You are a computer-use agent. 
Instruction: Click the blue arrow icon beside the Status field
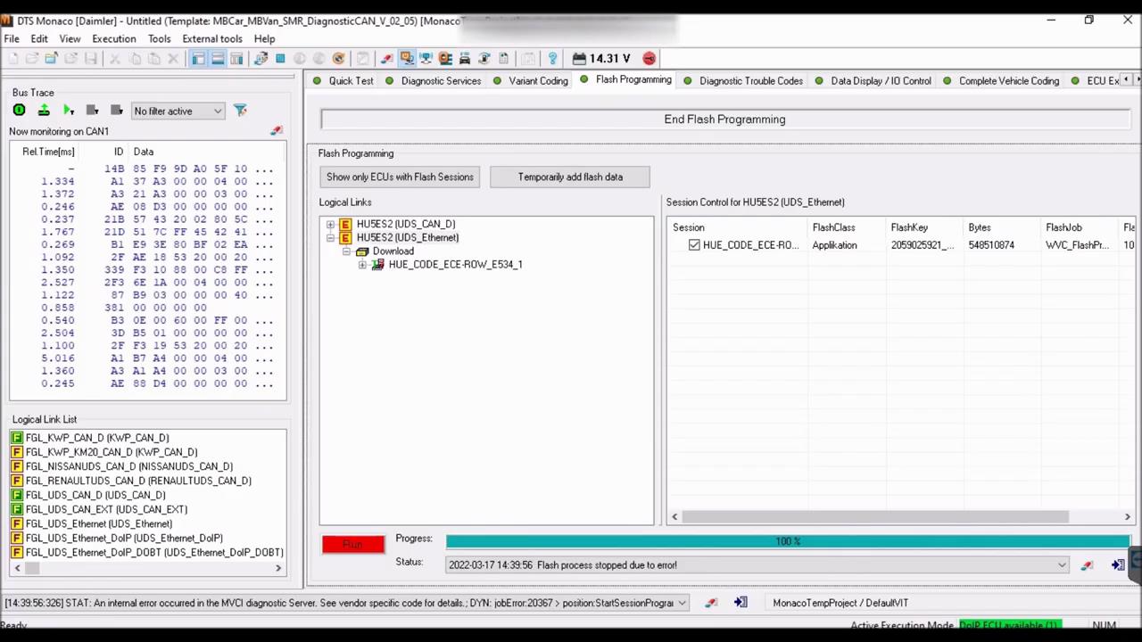(x=1117, y=565)
